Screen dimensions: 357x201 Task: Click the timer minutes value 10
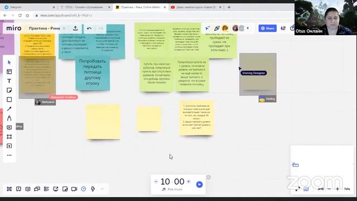[165, 181]
